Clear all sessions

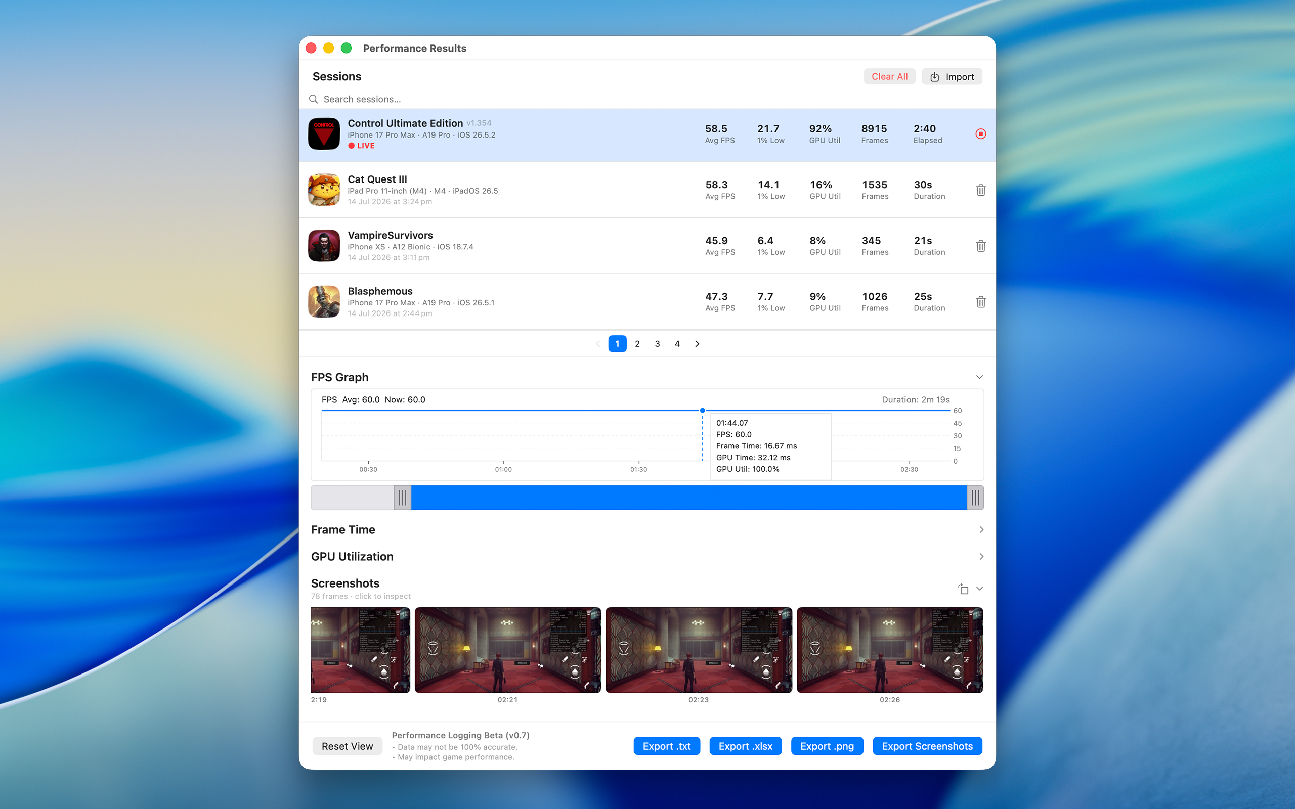pyautogui.click(x=889, y=76)
